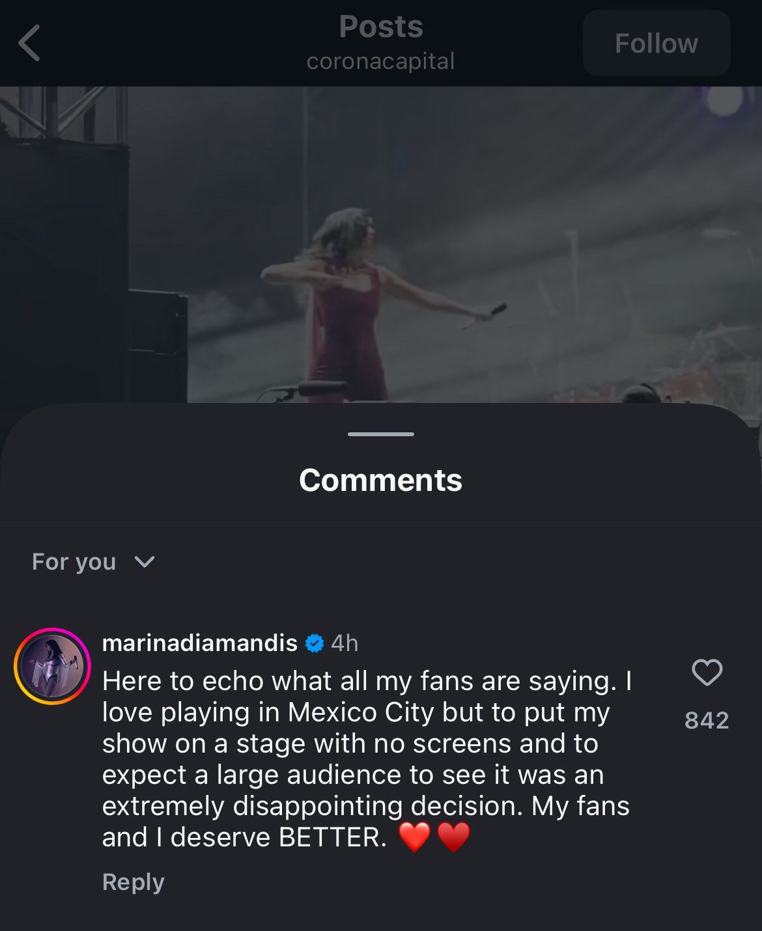Expand the comment sorting chevron
This screenshot has height=931, width=762.
[x=144, y=562]
